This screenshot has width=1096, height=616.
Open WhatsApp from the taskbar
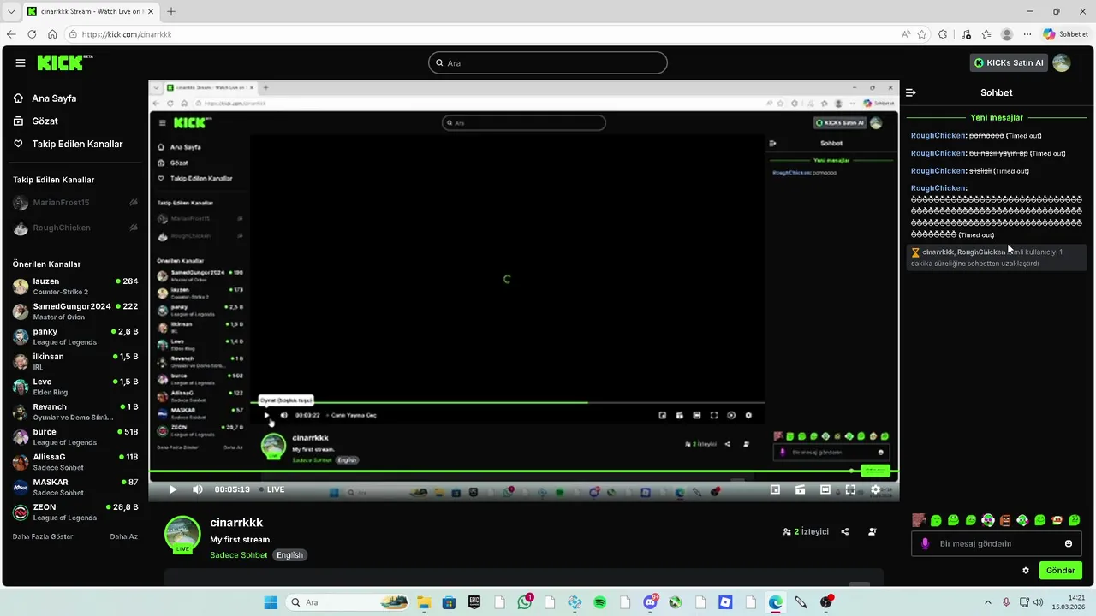pos(524,602)
